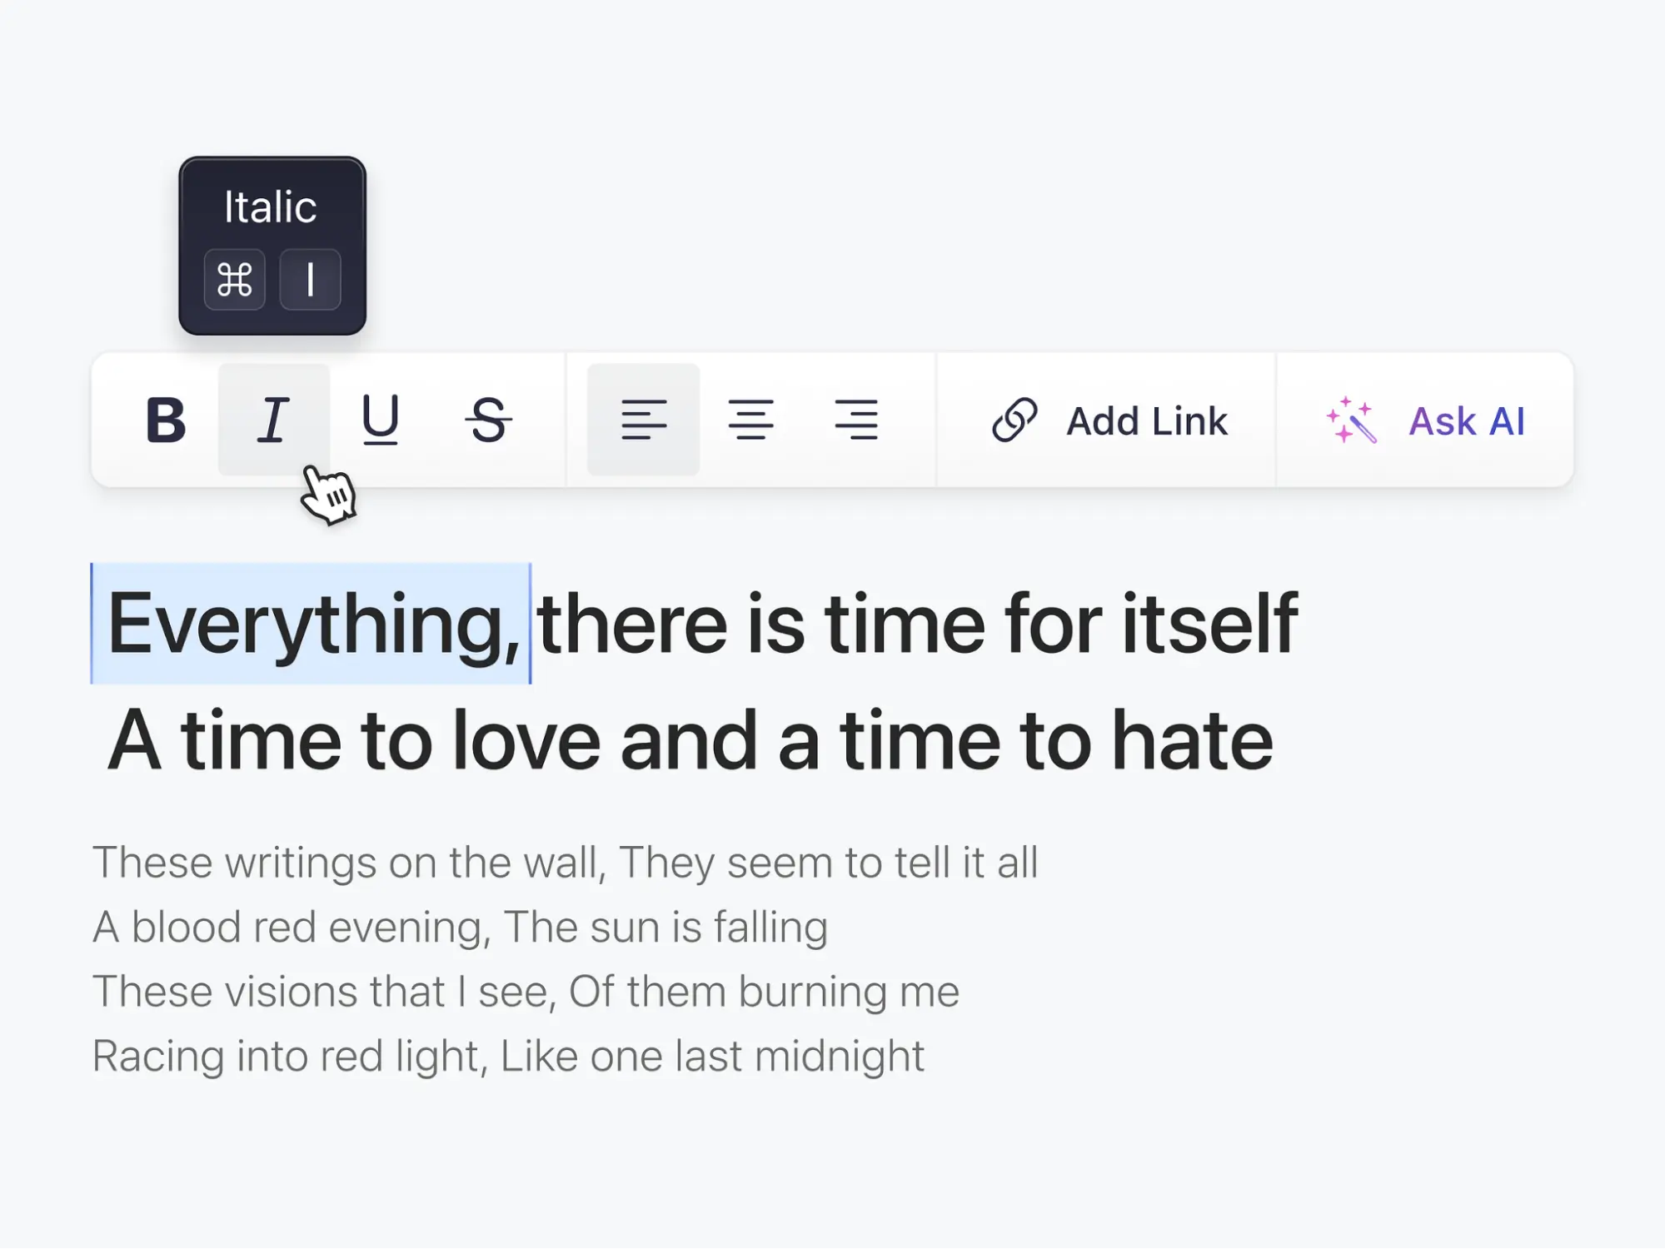Click line 'These writings on the wall'

565,863
